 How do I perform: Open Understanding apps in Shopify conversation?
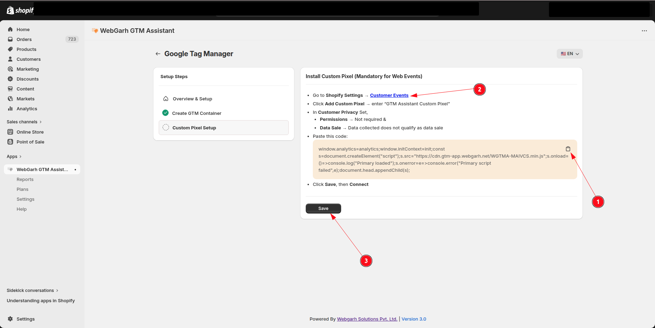point(41,301)
